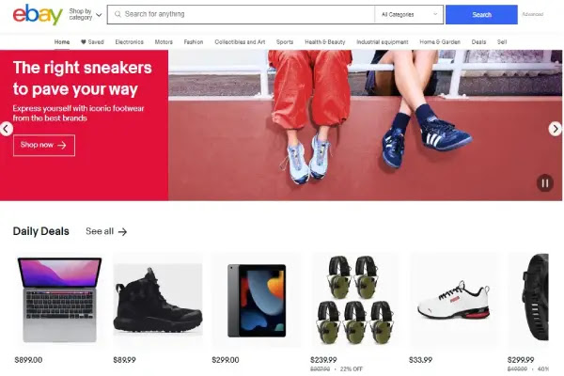Click the arrow next to See all
The image size is (564, 376).
tap(122, 232)
